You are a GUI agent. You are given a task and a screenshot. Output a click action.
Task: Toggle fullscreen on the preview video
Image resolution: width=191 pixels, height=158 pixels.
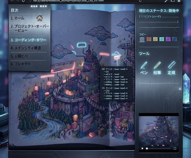(x=175, y=148)
